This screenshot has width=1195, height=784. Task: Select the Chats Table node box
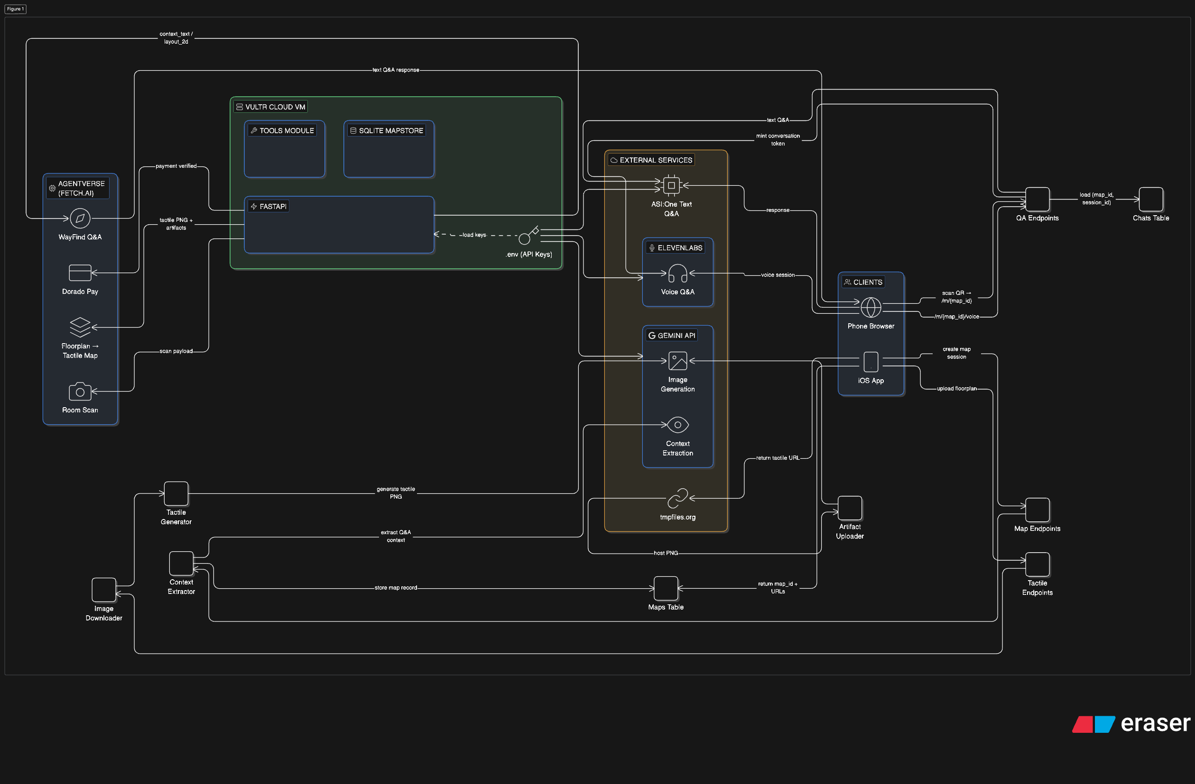pyautogui.click(x=1151, y=199)
